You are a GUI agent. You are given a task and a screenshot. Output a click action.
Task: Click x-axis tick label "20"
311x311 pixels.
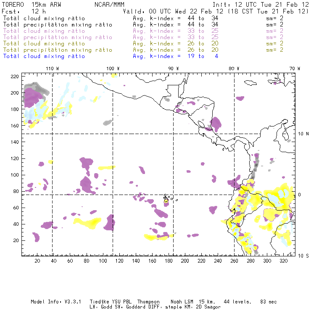37,261
